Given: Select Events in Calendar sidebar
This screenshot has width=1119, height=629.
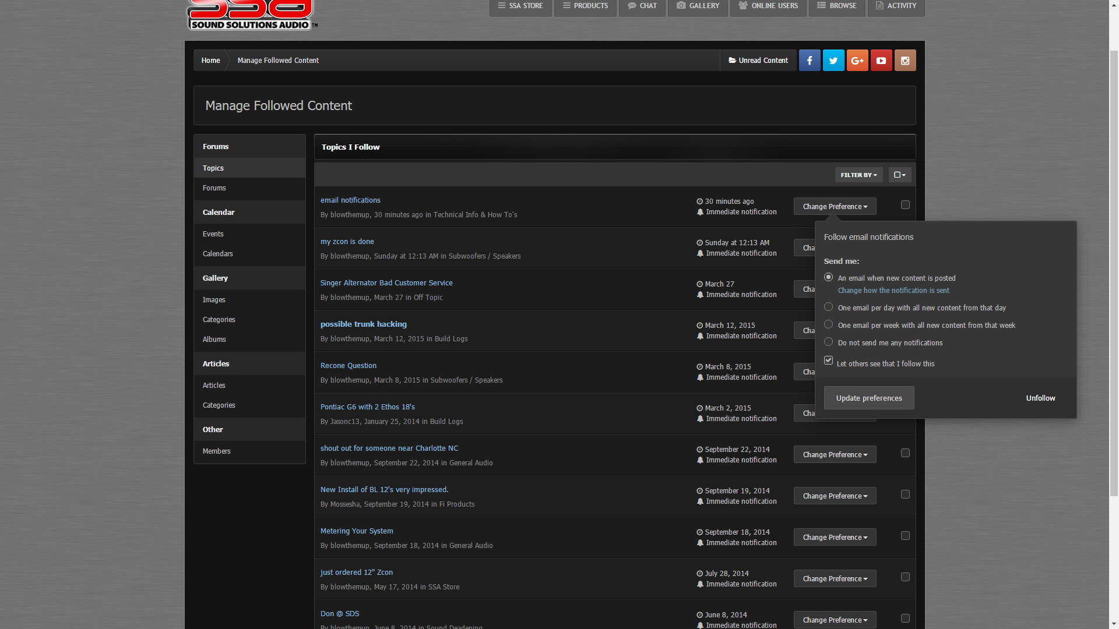Looking at the screenshot, I should pyautogui.click(x=249, y=234).
